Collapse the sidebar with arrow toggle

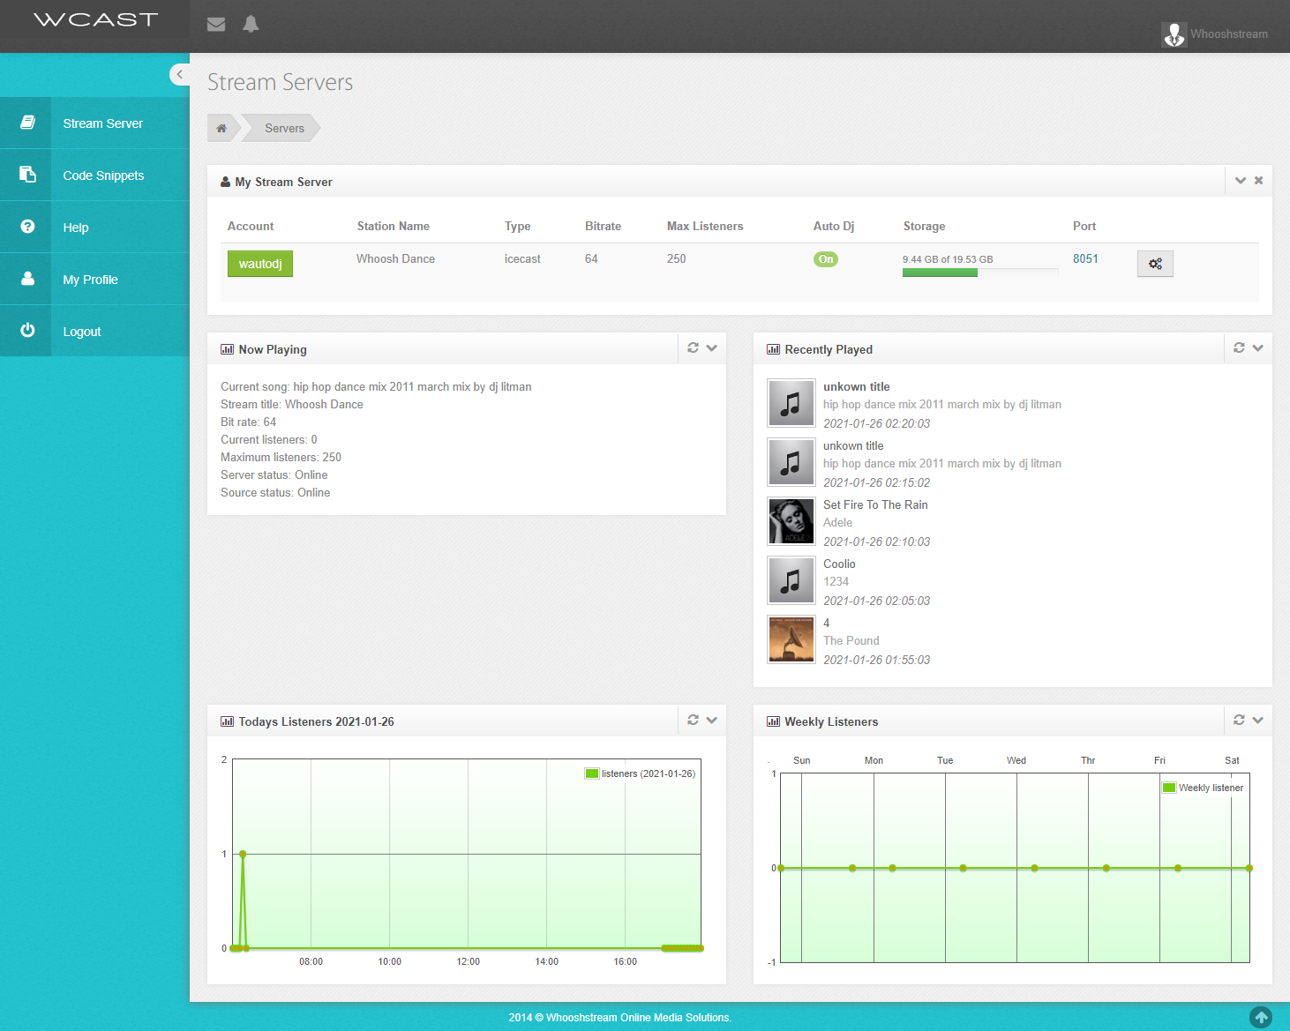(x=179, y=74)
